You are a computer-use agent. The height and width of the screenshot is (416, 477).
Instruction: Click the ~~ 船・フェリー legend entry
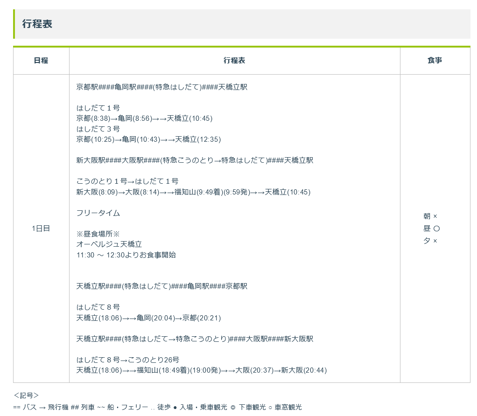click(x=123, y=407)
